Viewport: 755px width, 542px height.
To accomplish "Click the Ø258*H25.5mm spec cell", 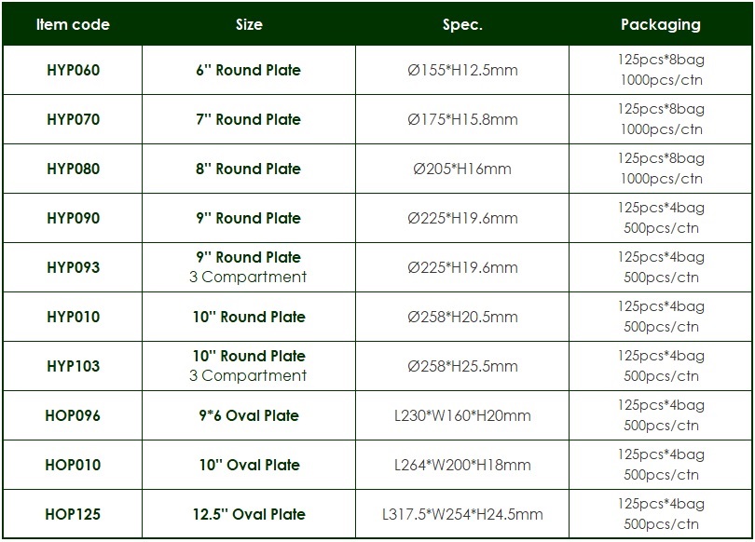I will coord(462,367).
